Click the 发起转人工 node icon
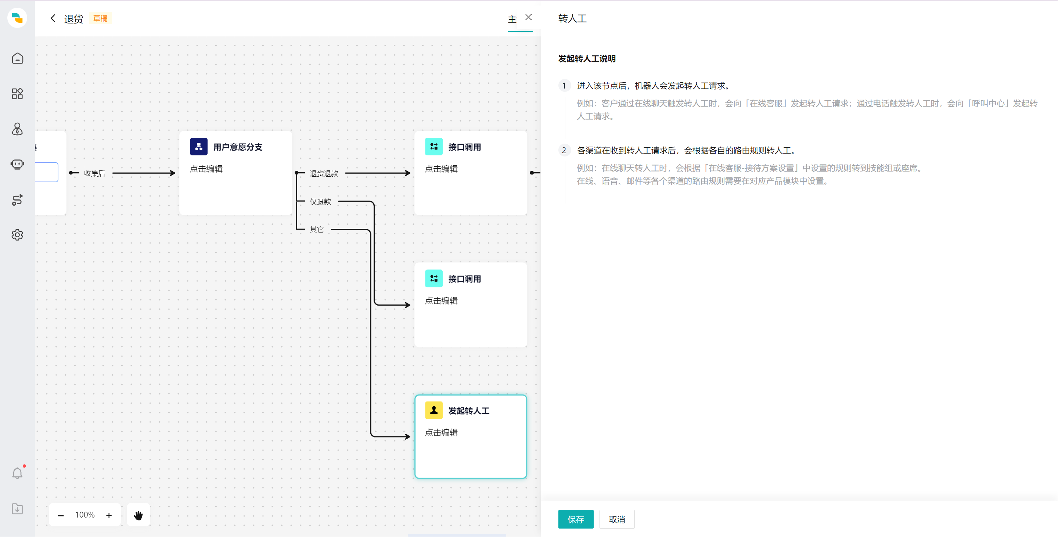 pos(434,410)
